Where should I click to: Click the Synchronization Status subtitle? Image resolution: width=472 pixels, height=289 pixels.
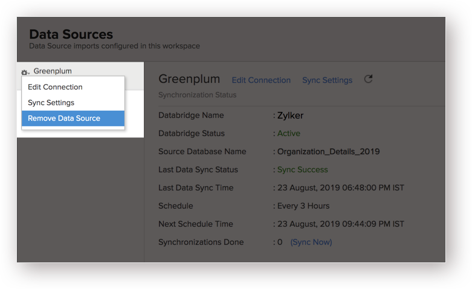click(198, 95)
